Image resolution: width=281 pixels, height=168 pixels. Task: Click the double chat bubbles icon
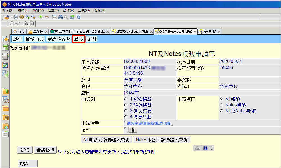[x=18, y=24]
